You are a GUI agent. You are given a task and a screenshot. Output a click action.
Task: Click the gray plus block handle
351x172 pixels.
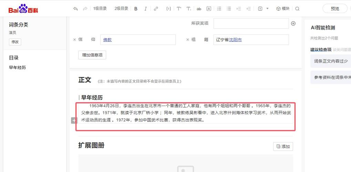pos(74,120)
